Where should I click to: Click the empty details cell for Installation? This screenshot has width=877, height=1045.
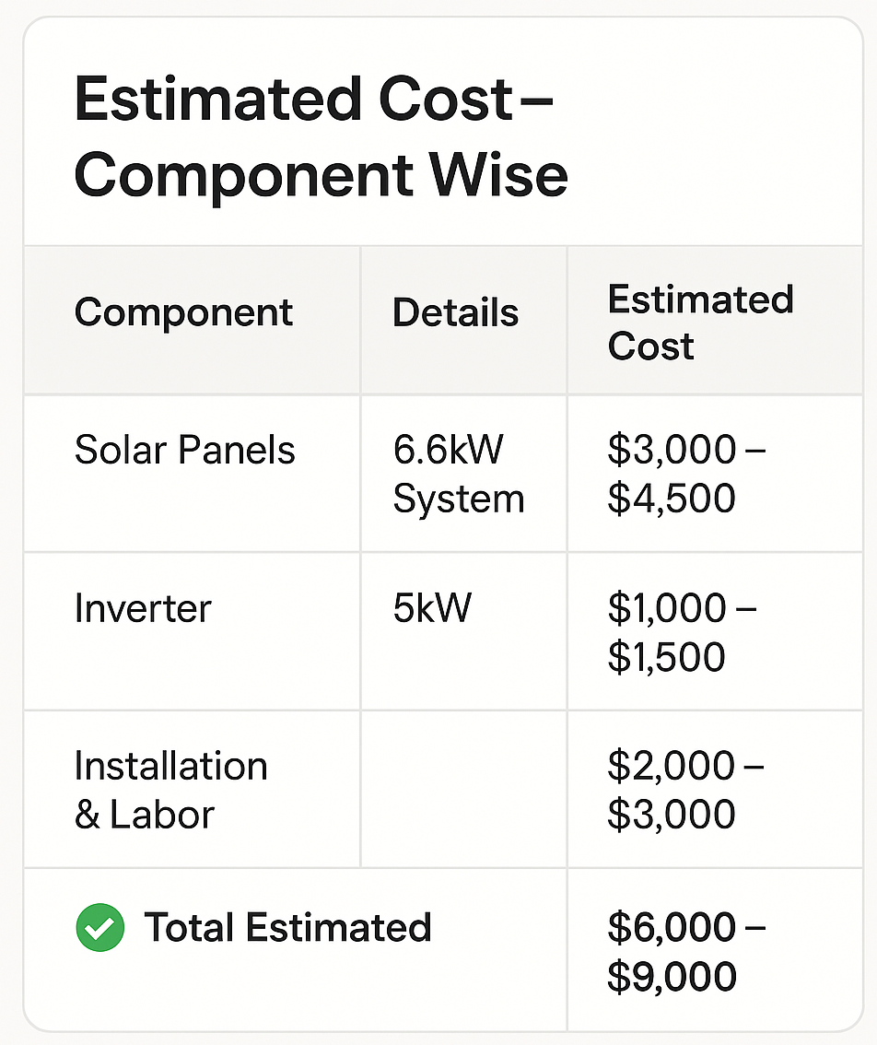click(x=463, y=789)
